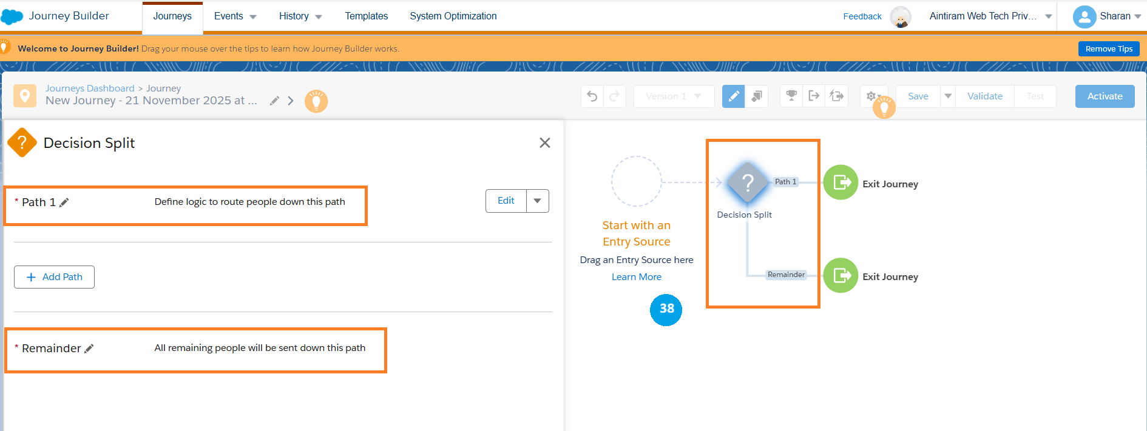Switch to the Templates tab
Image resolution: width=1147 pixels, height=431 pixels.
366,16
